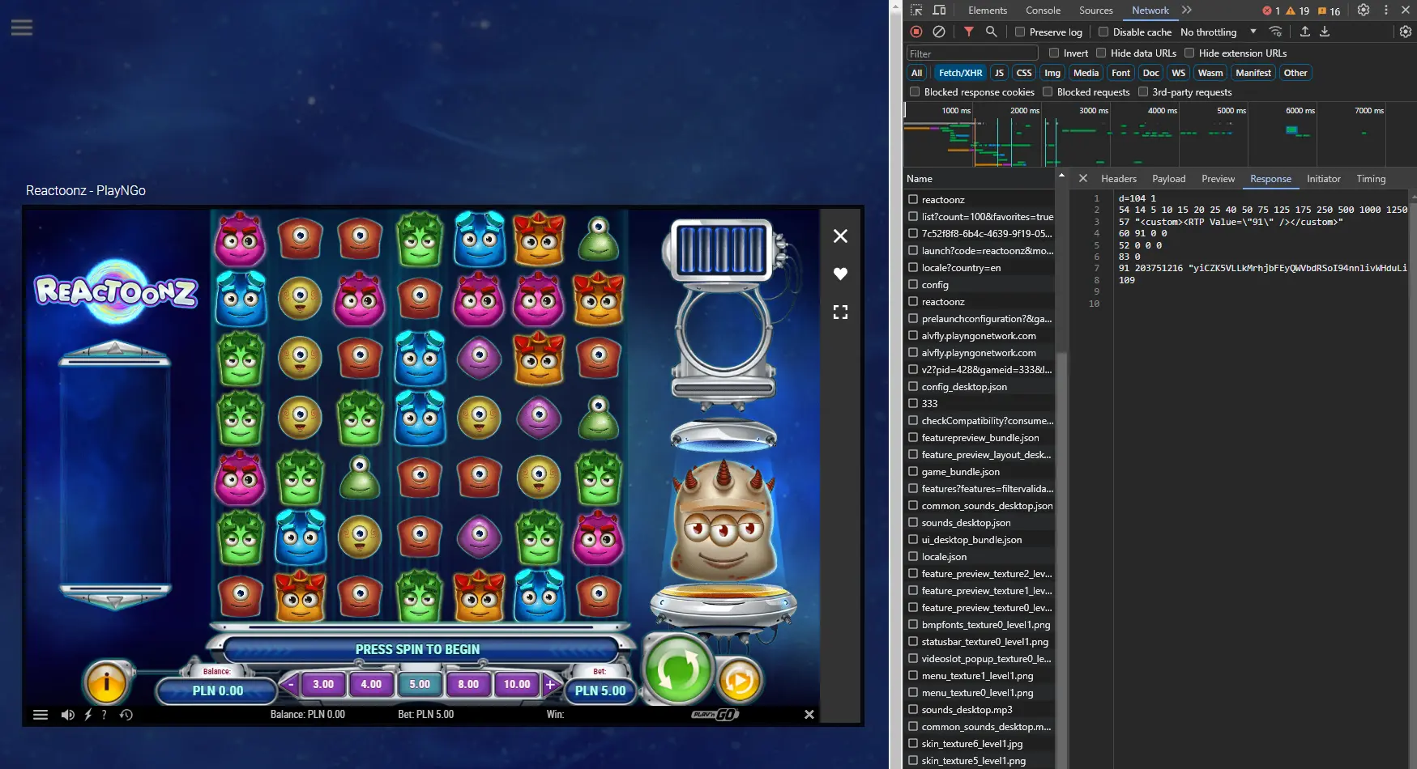Image resolution: width=1417 pixels, height=769 pixels.
Task: Close the game status bar X
Action: tap(809, 715)
